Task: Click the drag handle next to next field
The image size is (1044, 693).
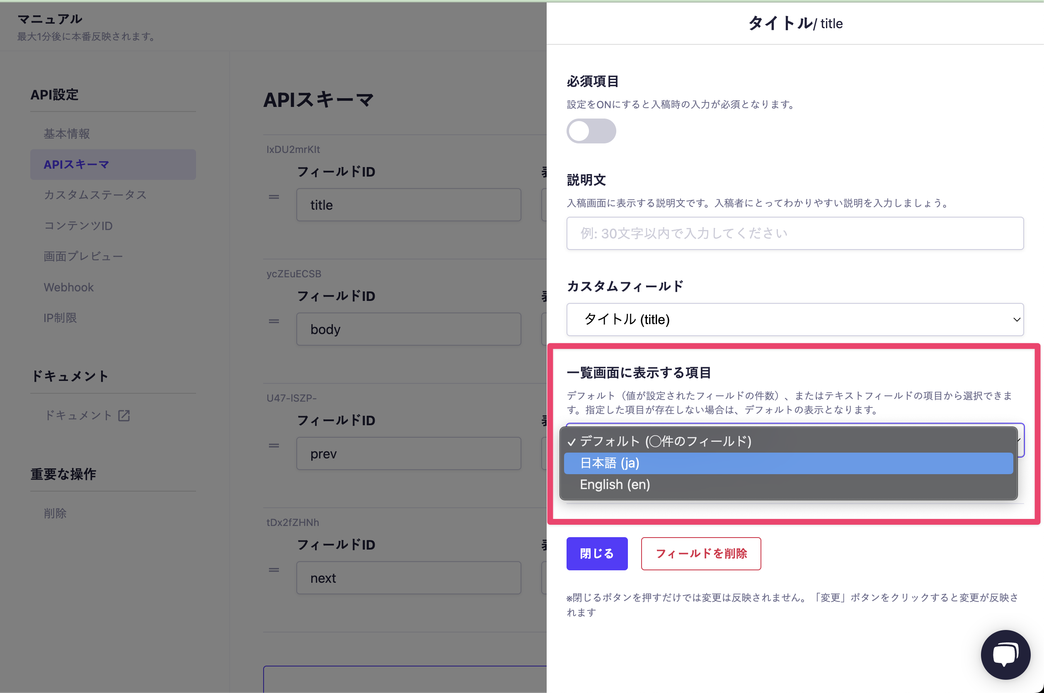Action: click(x=274, y=570)
